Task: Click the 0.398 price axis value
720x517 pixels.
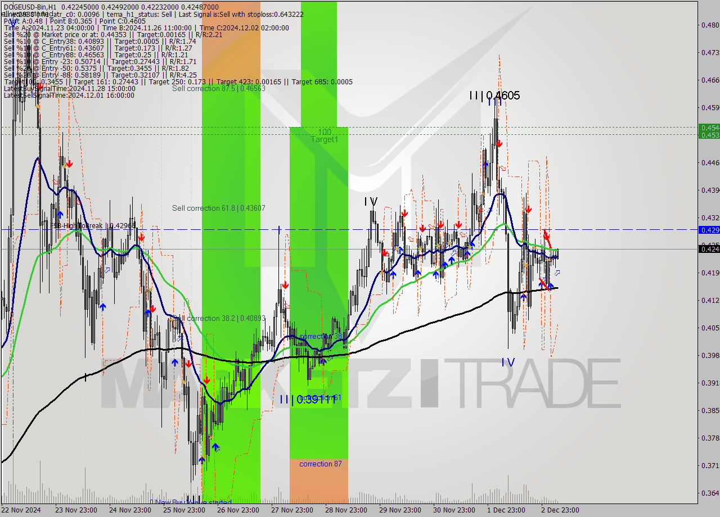Action: pyautogui.click(x=710, y=355)
